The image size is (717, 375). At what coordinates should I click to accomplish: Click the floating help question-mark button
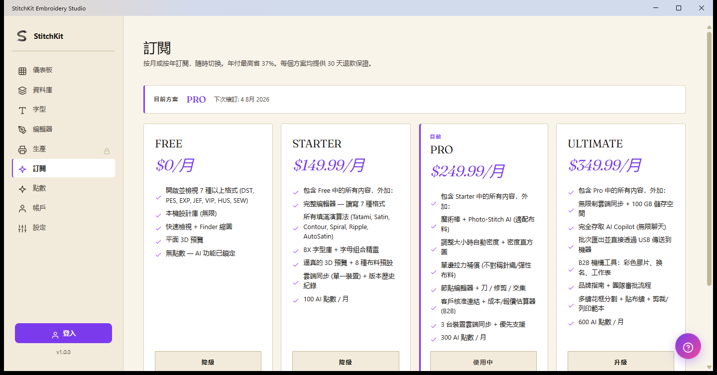click(x=688, y=346)
